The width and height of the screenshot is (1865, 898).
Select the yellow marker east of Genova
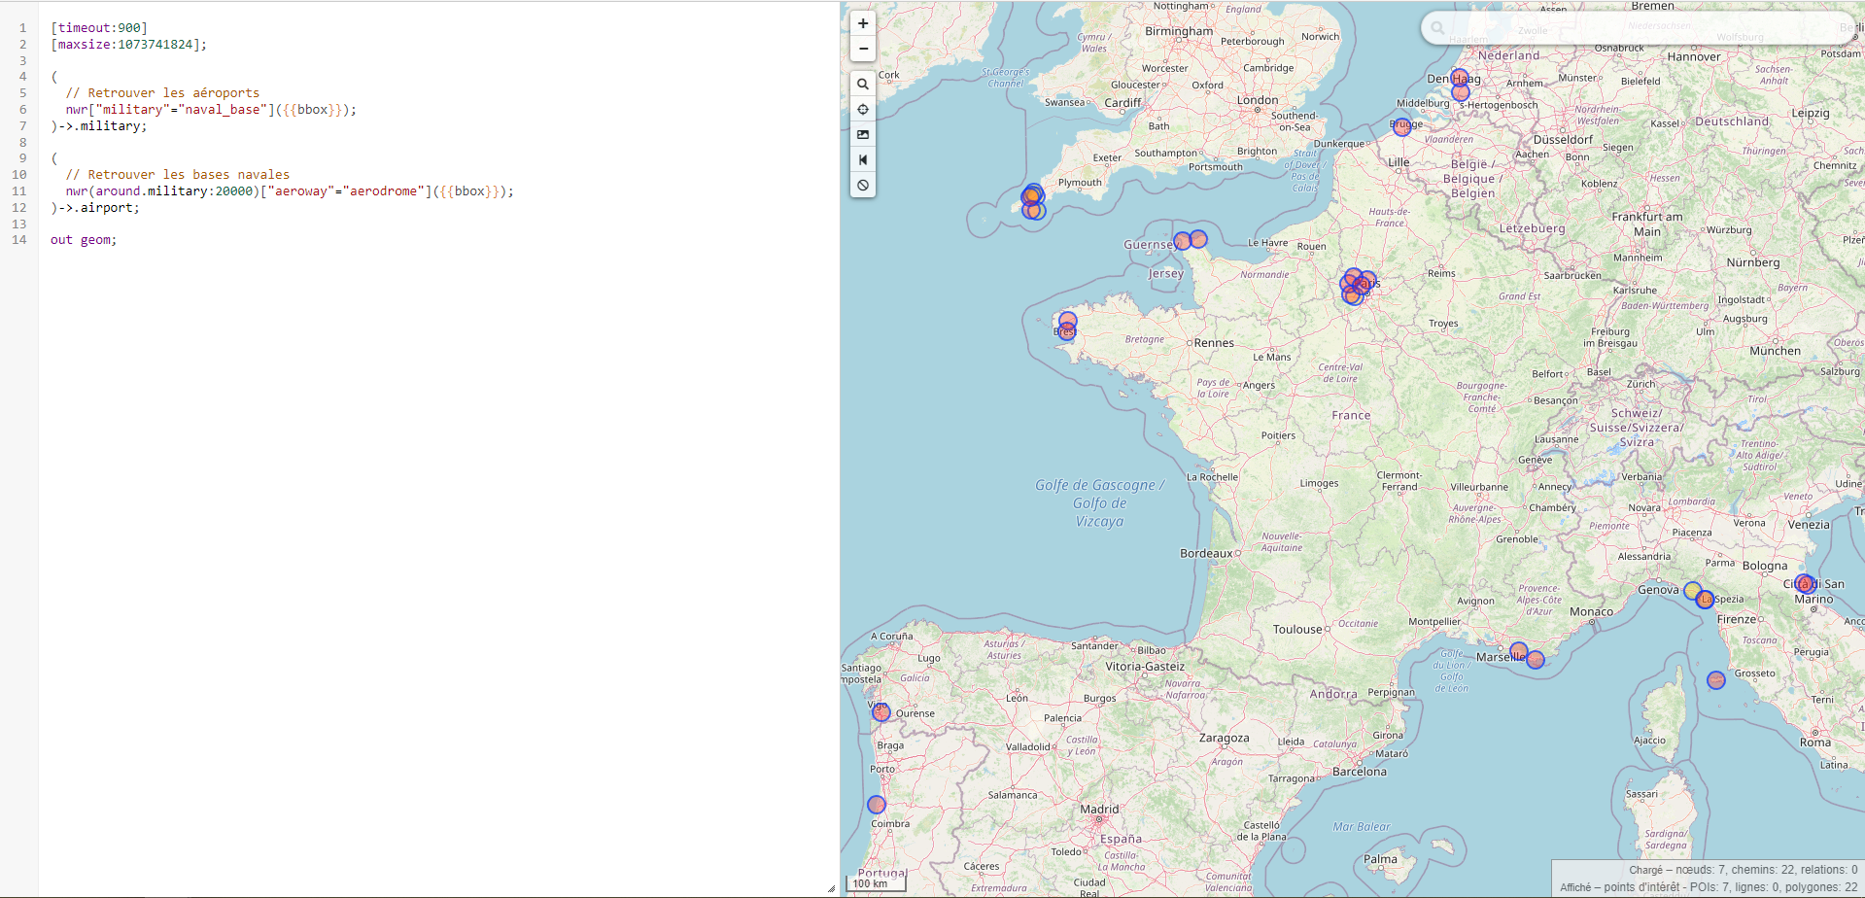click(x=1692, y=590)
